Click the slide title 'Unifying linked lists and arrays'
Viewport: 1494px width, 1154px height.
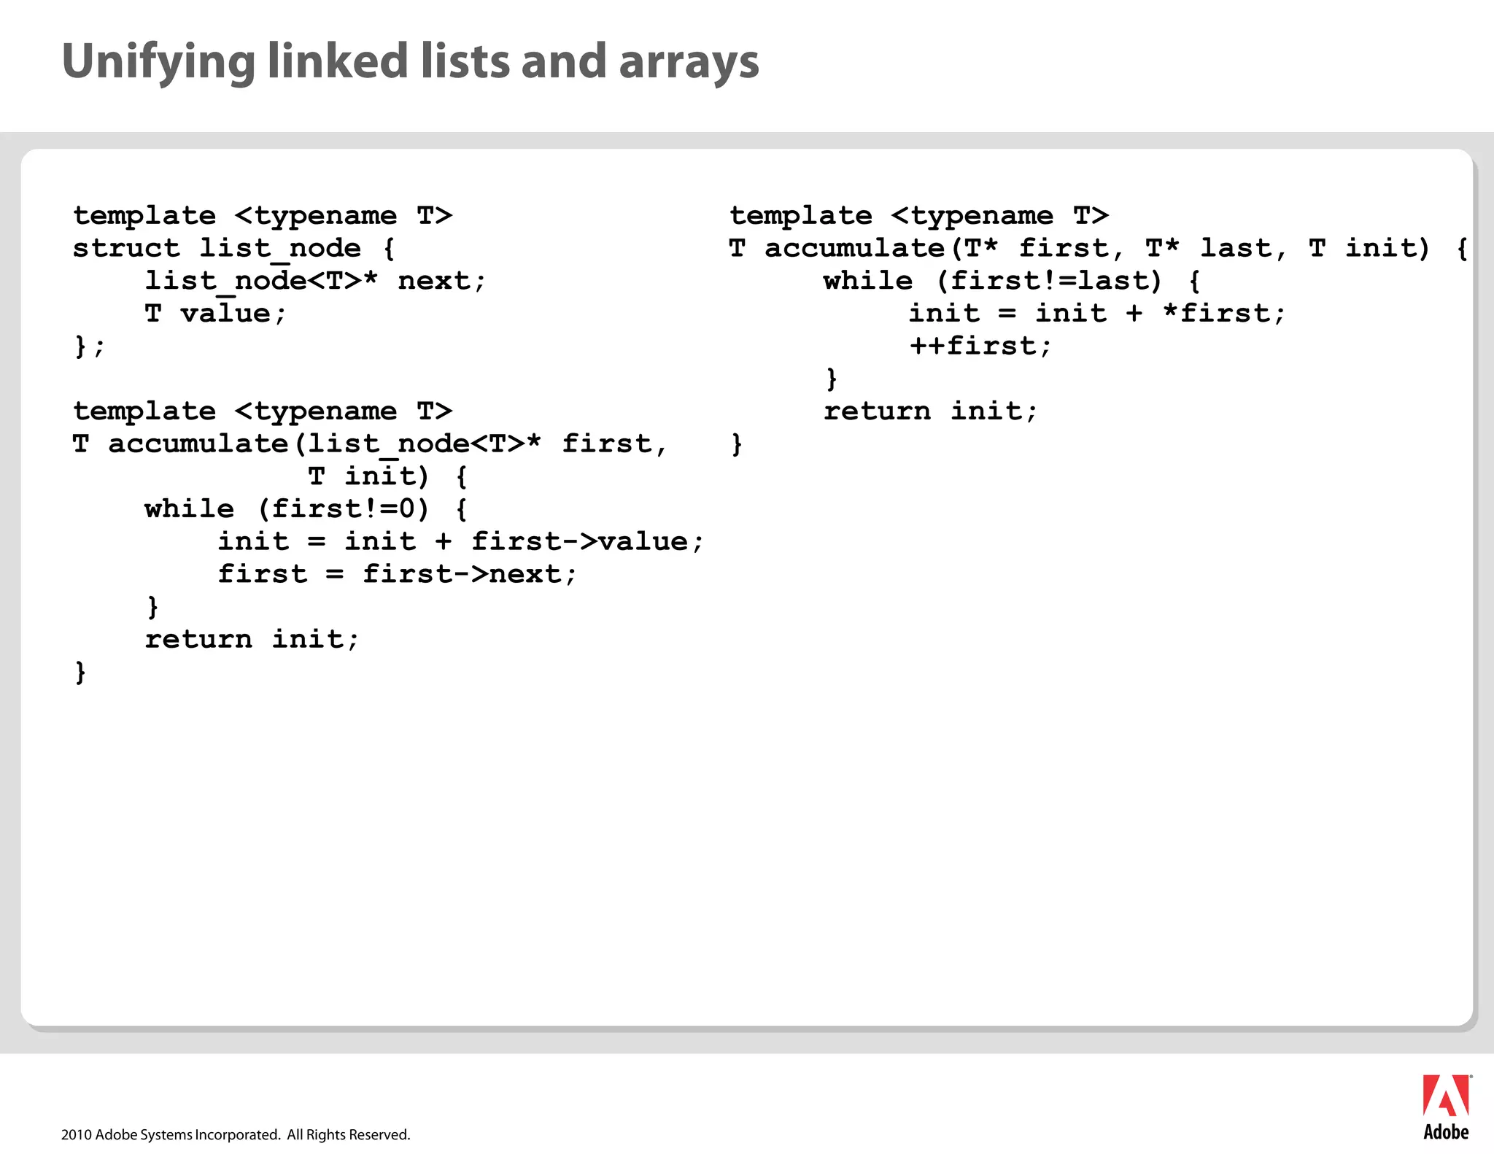click(x=411, y=62)
